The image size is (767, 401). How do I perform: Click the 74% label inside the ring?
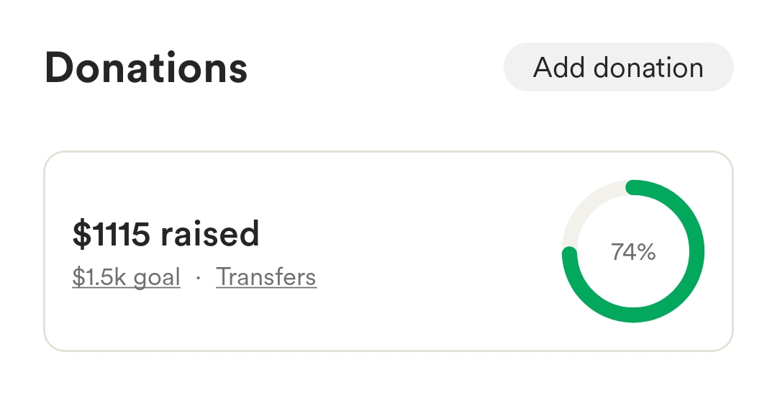633,252
